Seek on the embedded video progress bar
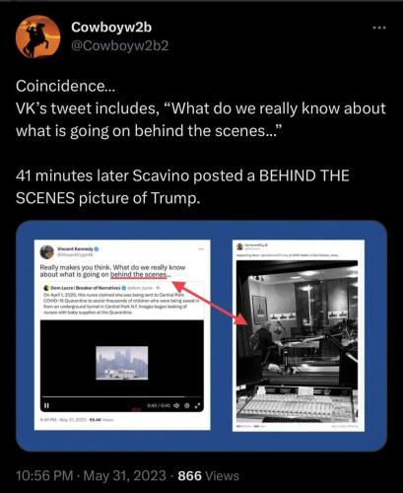 (121, 397)
